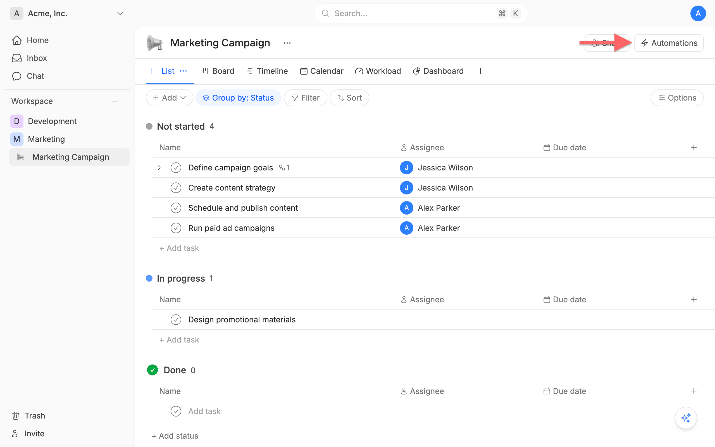Open the Create content strategy task

(232, 188)
